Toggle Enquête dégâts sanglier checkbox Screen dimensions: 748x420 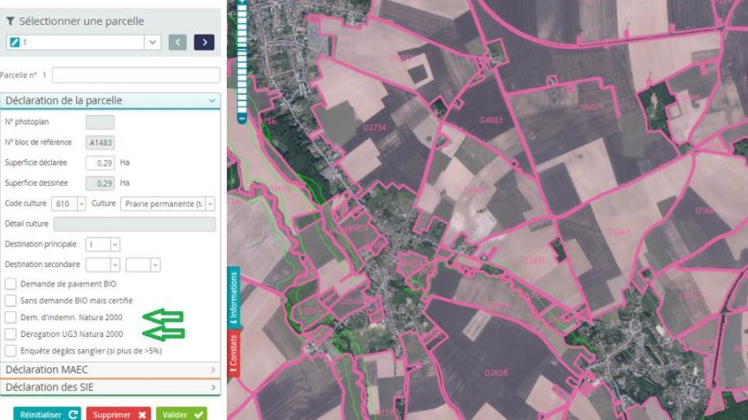[x=10, y=351]
